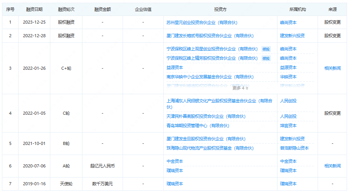
Task: Select date cell 2022-12-28
Action: coord(34,36)
